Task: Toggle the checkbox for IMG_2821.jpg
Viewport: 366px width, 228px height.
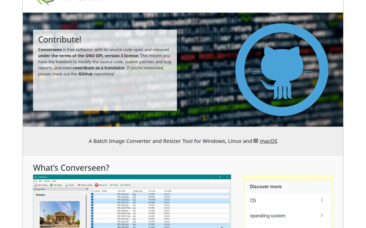Action: [92, 203]
